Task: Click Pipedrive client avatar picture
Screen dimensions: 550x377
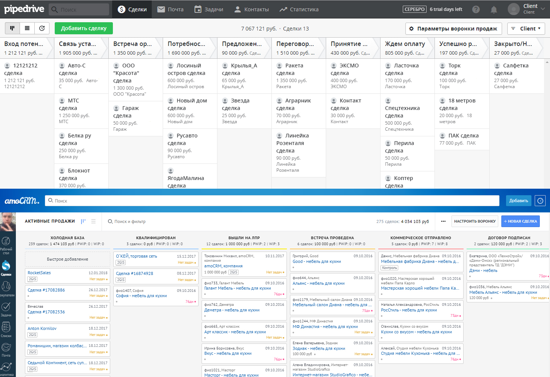Action: [514, 9]
